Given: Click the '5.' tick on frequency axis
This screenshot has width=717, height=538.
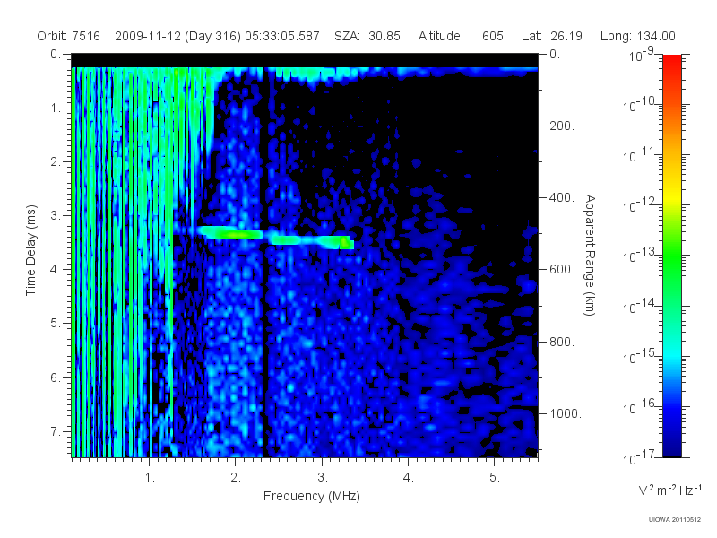Looking at the screenshot, I should pyautogui.click(x=495, y=478).
